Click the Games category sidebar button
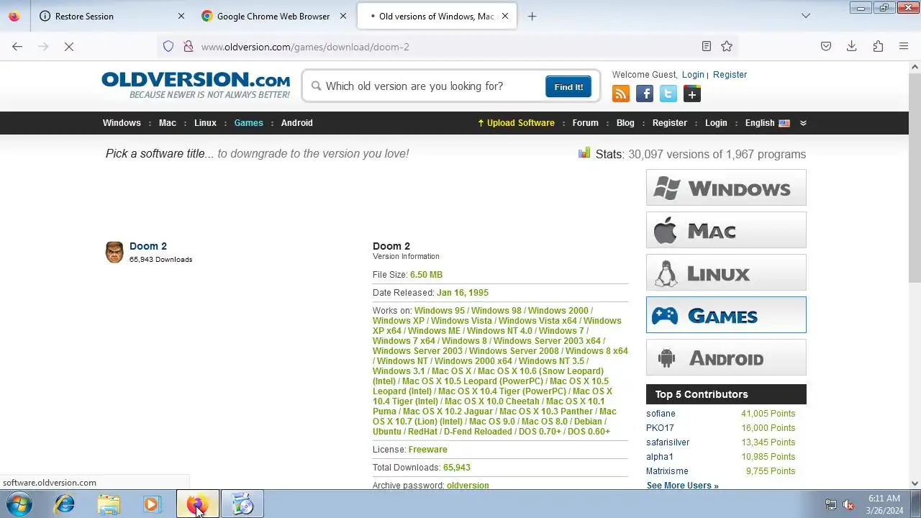Image resolution: width=921 pixels, height=518 pixels. (726, 315)
